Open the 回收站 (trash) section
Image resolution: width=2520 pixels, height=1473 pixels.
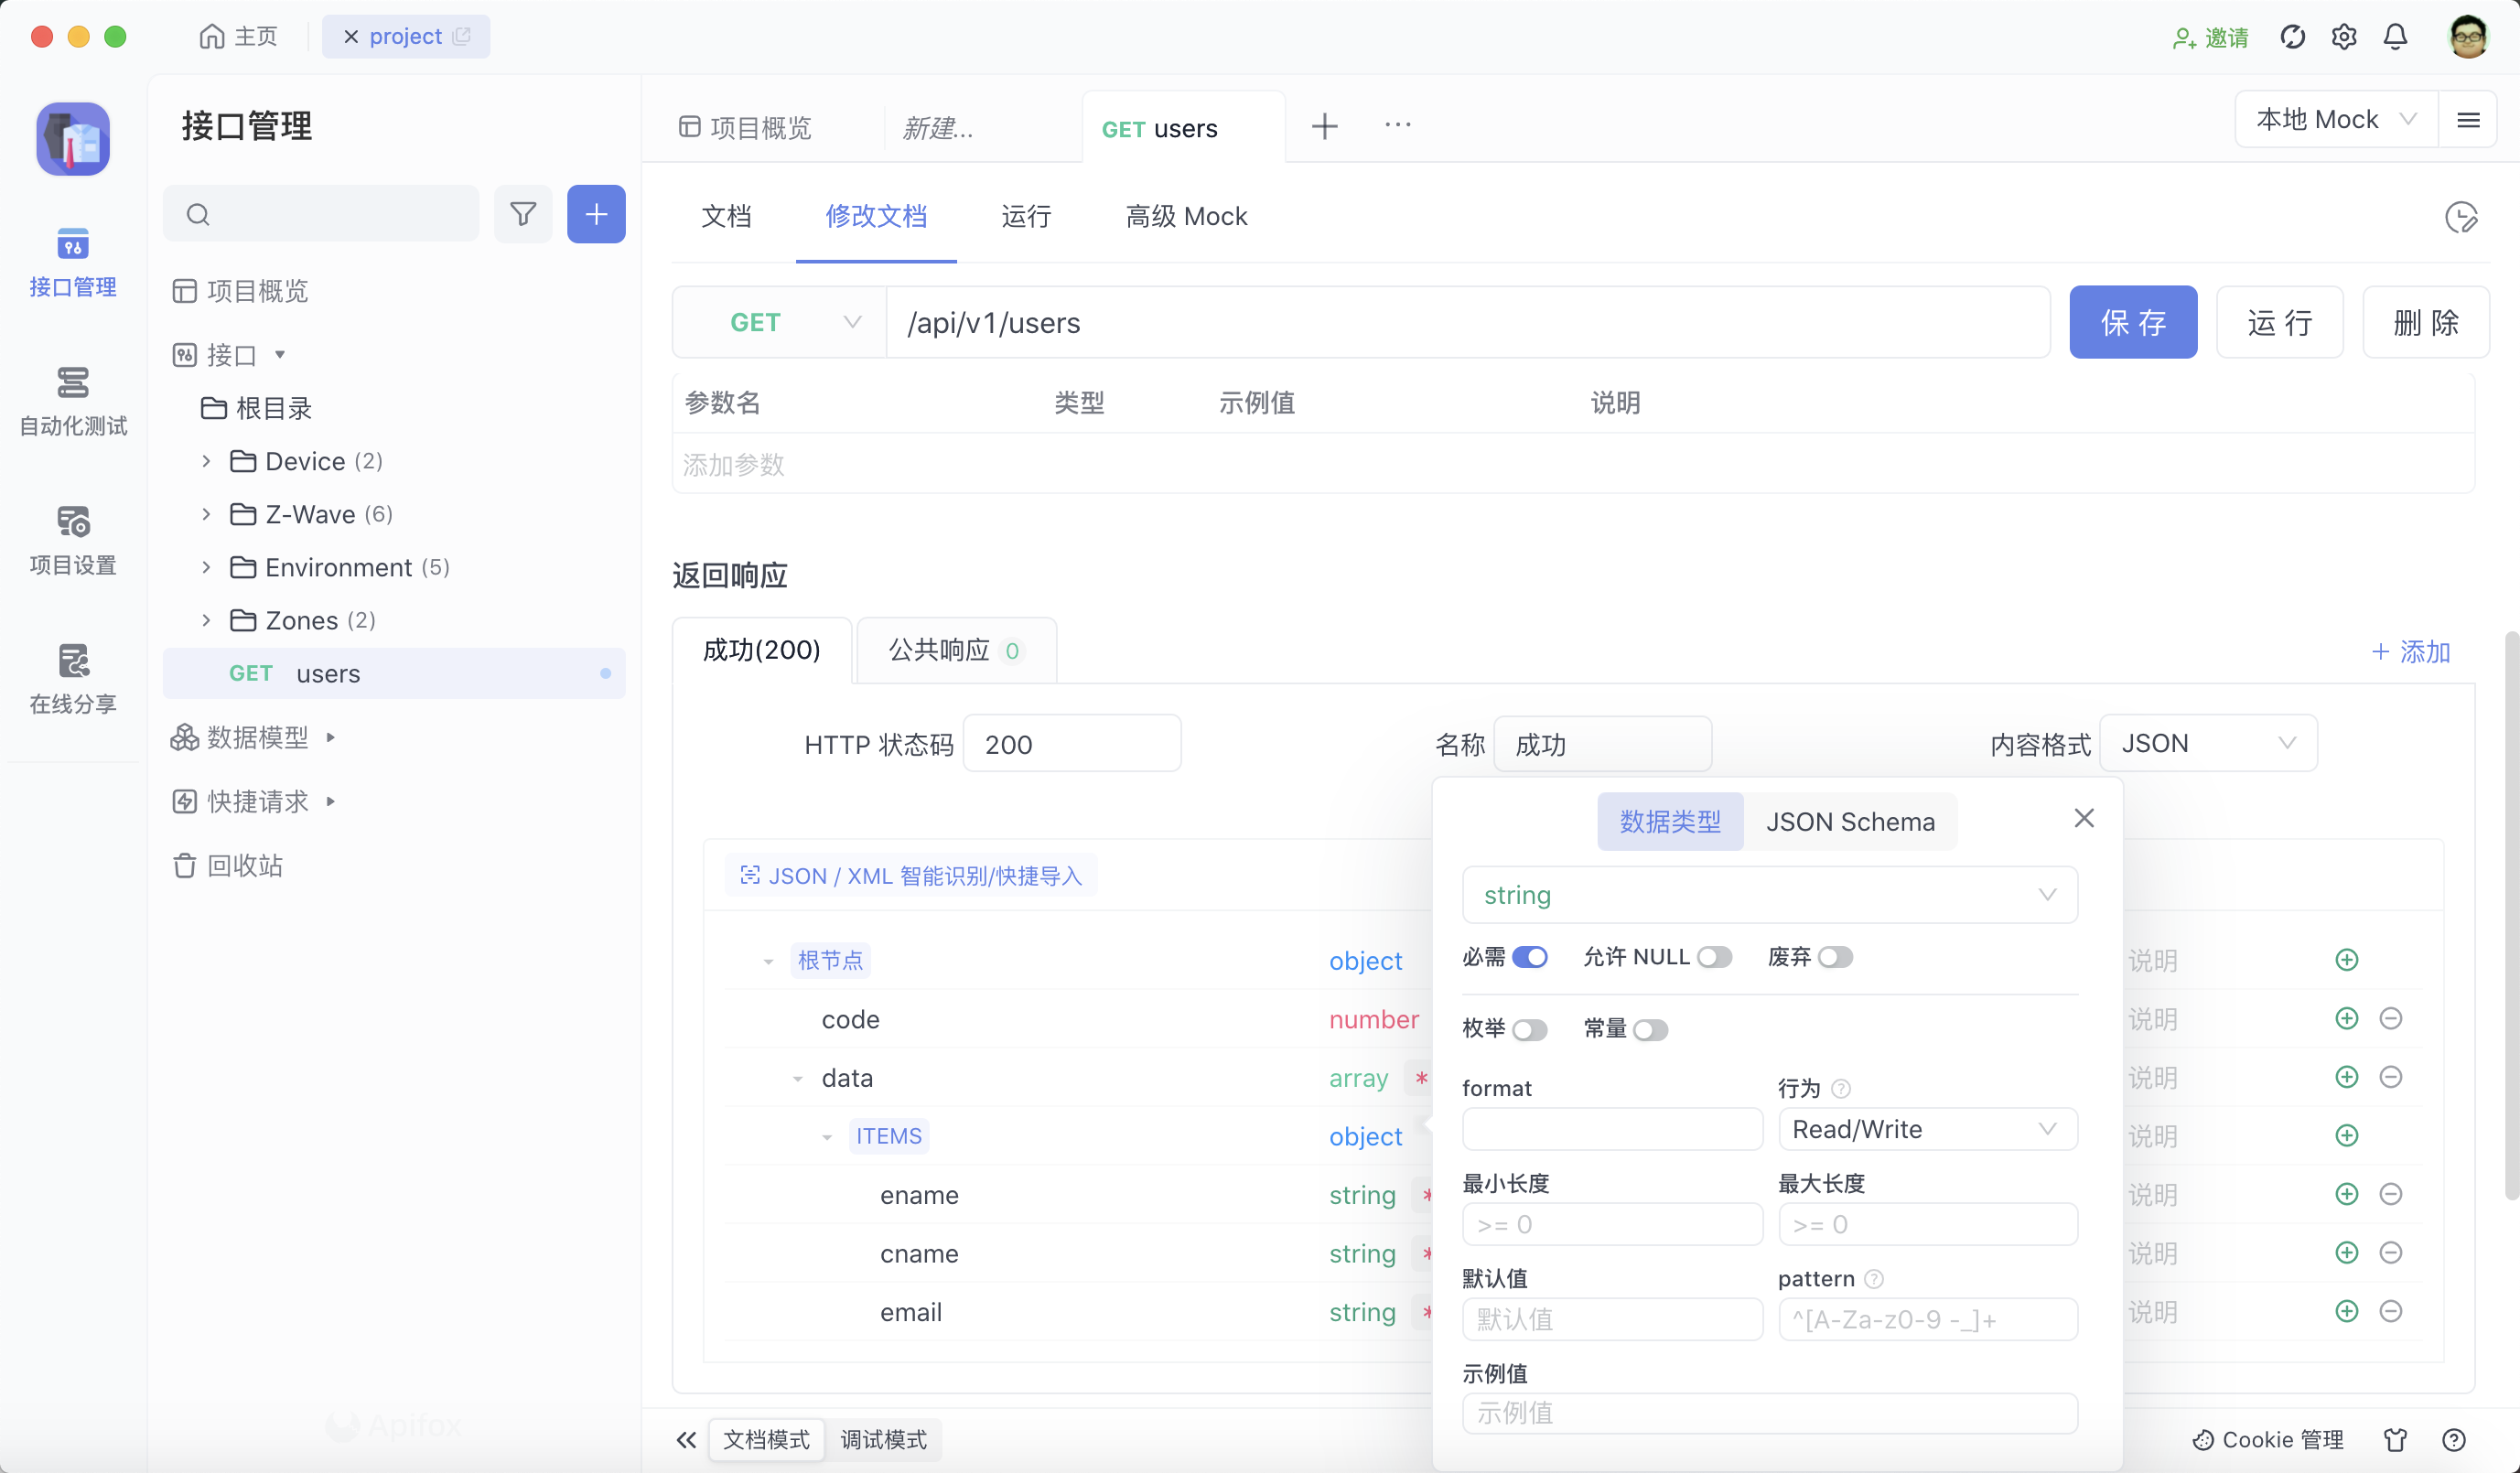247,865
